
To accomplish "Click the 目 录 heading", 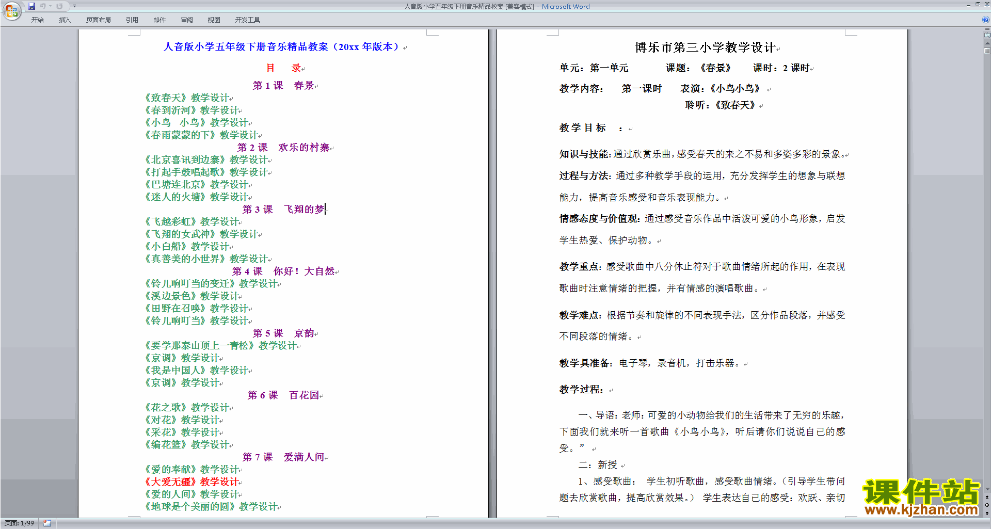I will pyautogui.click(x=283, y=68).
